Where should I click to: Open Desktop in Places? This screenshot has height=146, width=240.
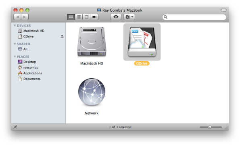pyautogui.click(x=27, y=62)
